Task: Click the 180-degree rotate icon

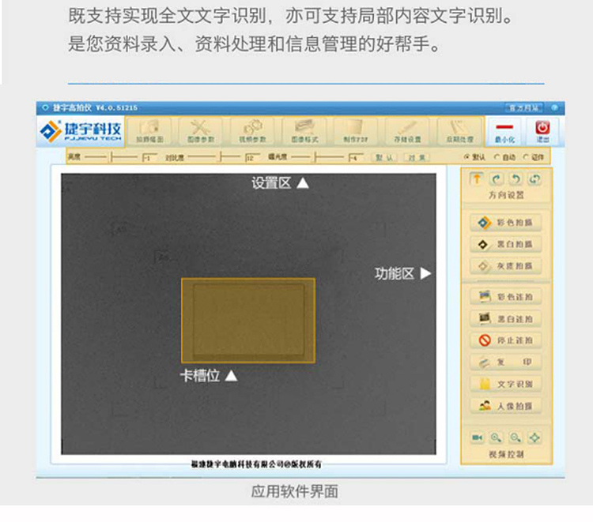Action: point(534,179)
